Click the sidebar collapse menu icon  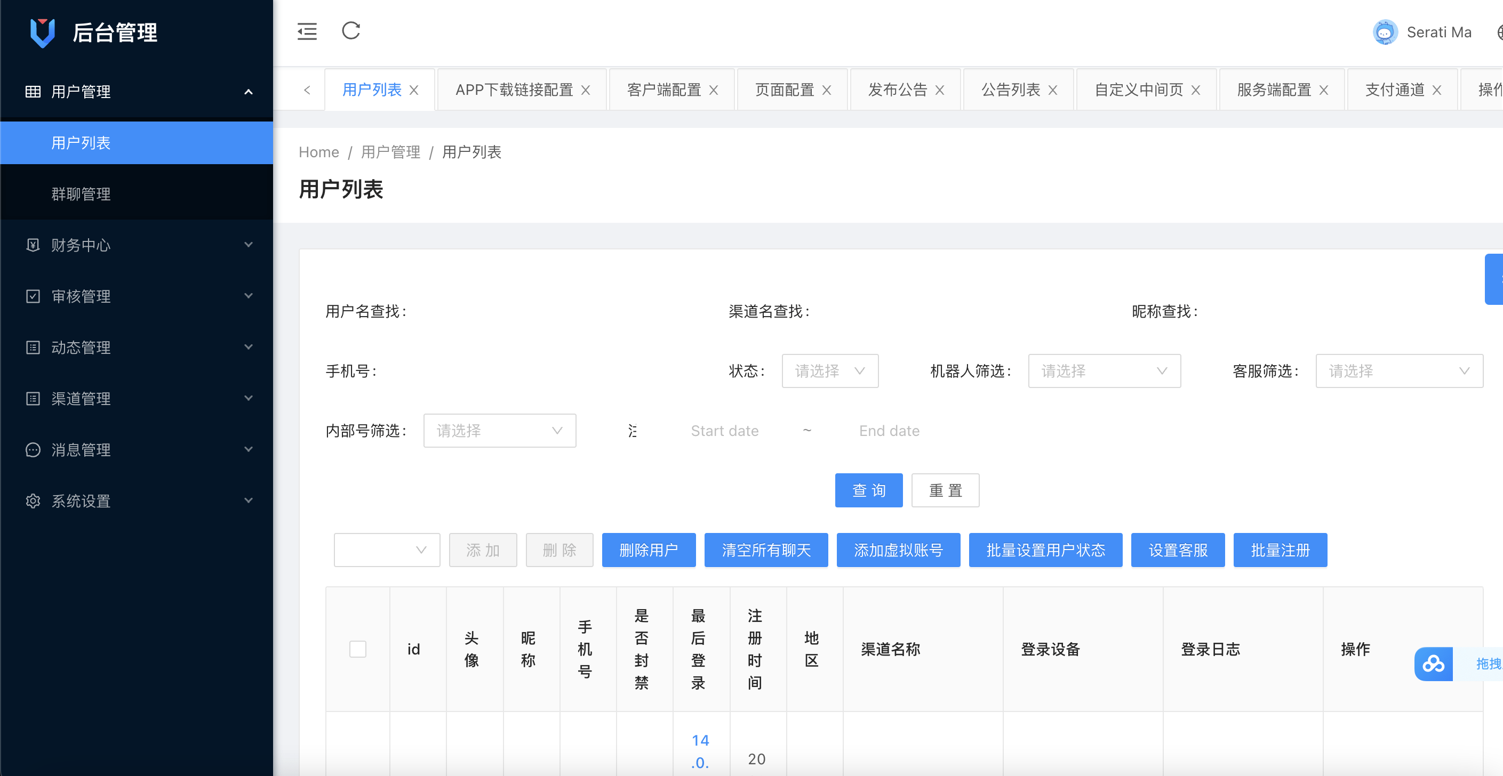[307, 31]
